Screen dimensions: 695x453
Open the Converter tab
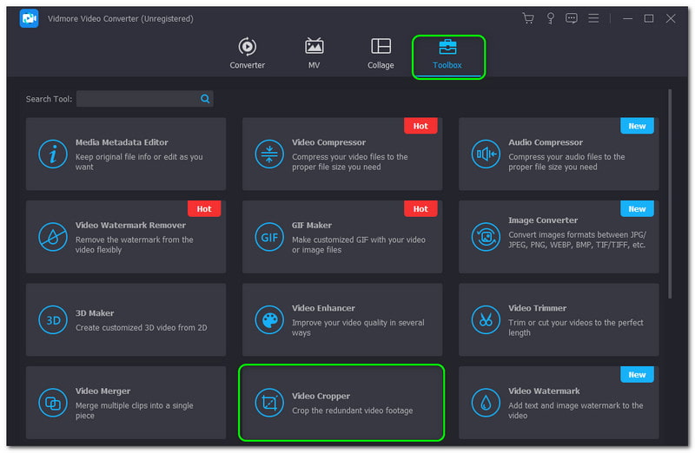point(247,54)
